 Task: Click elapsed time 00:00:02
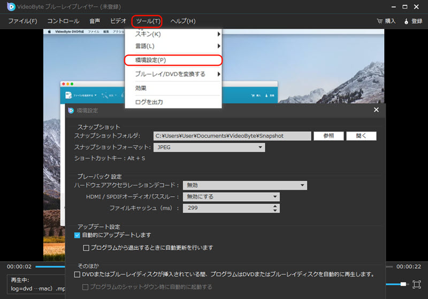[19, 266]
